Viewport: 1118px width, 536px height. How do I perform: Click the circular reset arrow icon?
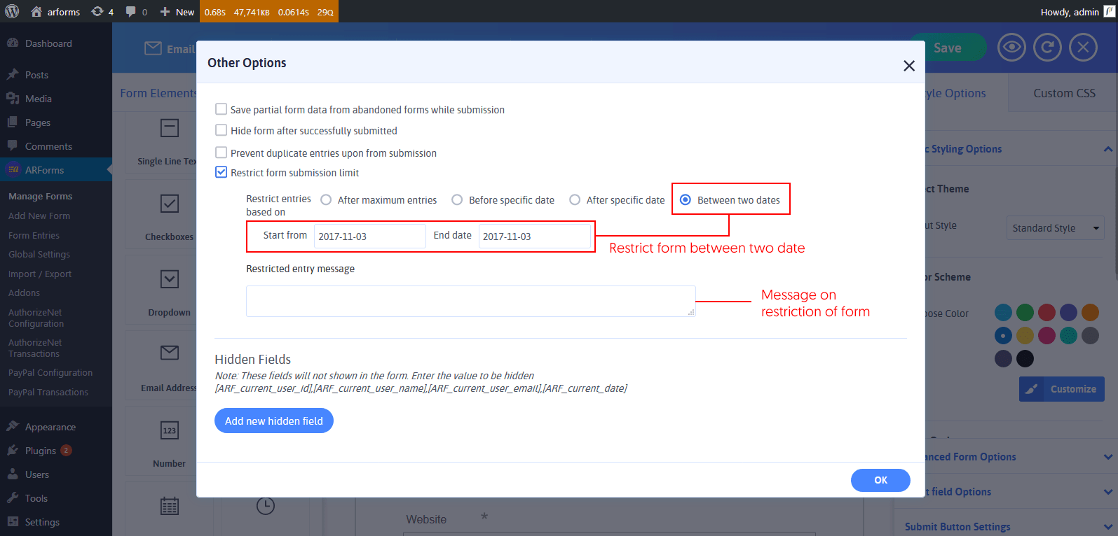tap(1047, 48)
